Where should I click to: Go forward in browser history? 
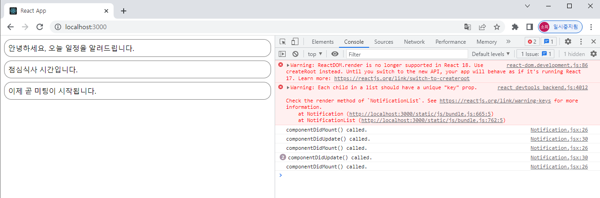tap(25, 27)
